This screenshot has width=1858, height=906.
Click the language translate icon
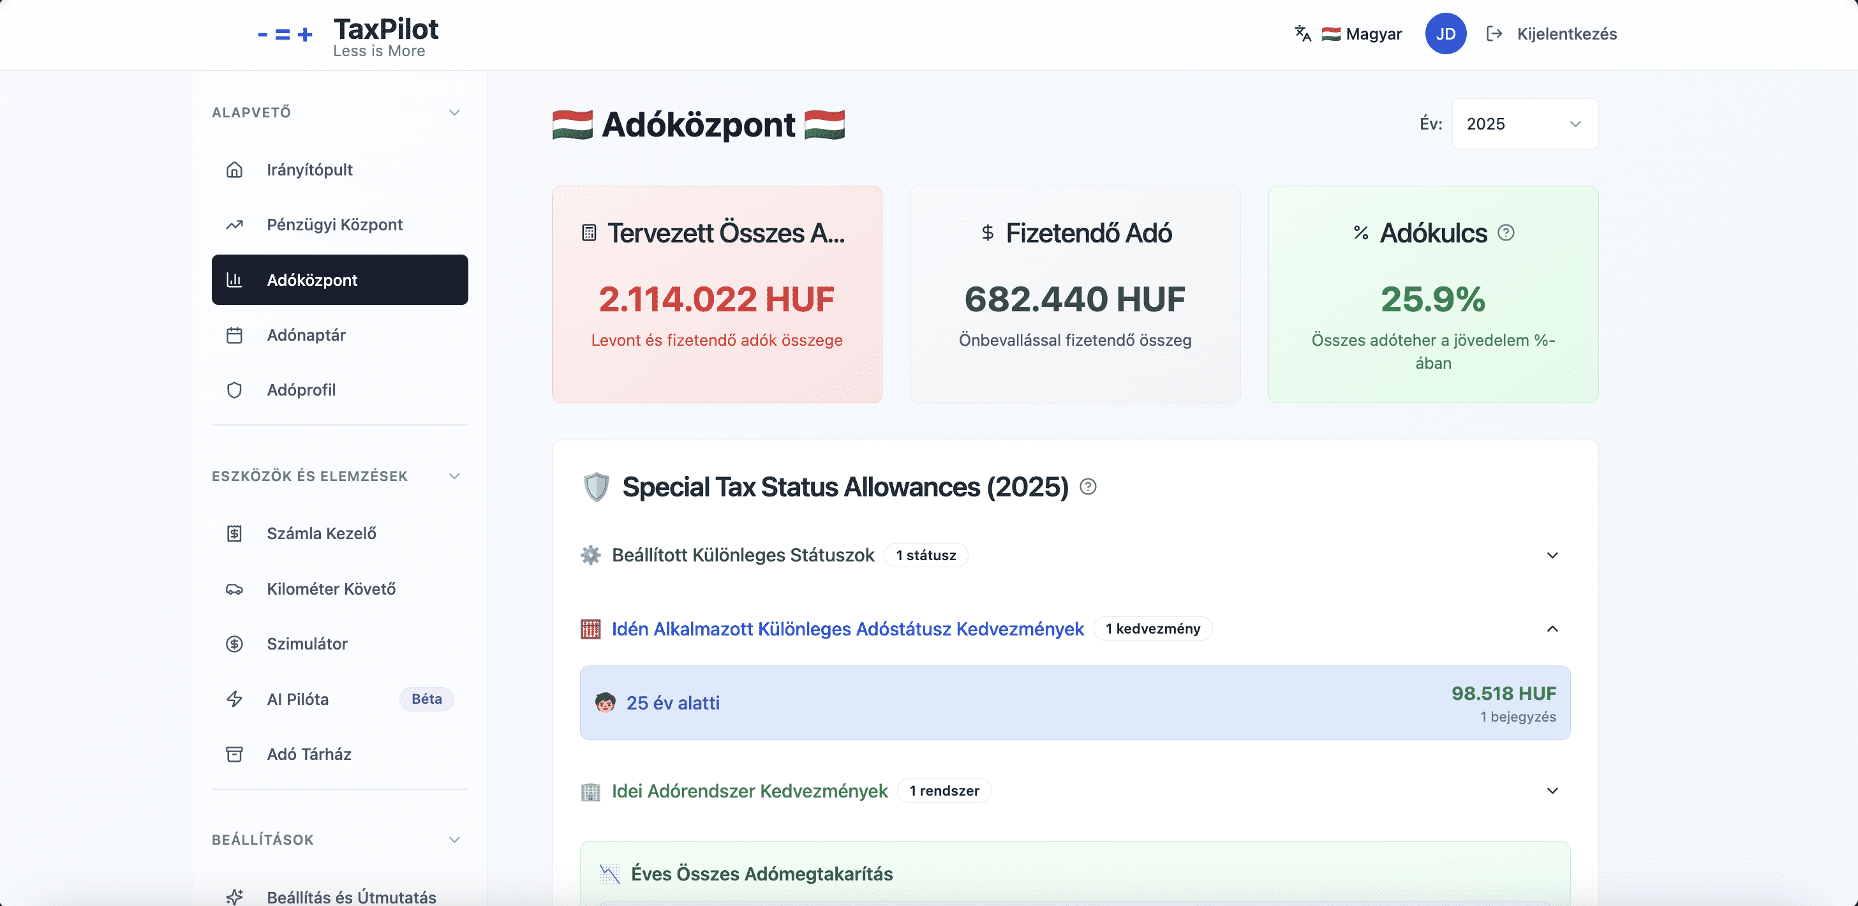click(x=1303, y=34)
